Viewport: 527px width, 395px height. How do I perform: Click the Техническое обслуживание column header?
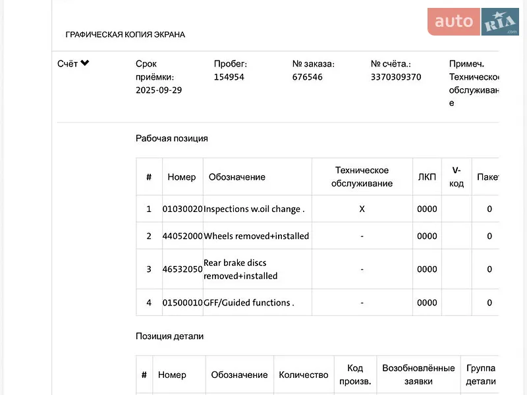(362, 176)
